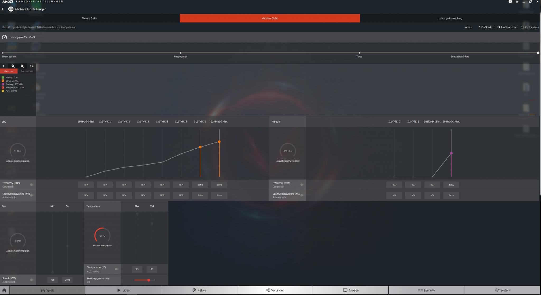541x295 pixels.
Task: Click the graph reset view icon
Action: pyautogui.click(x=31, y=66)
